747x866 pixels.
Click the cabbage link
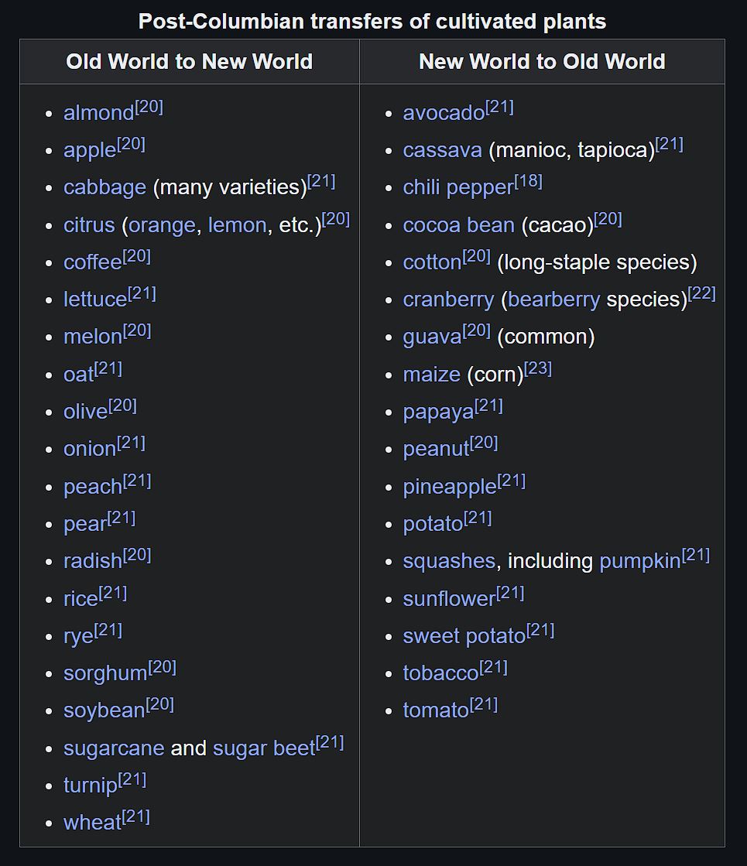click(105, 187)
